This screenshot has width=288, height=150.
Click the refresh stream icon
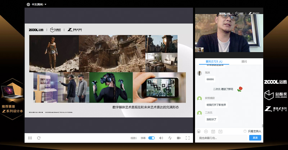[x=39, y=138]
